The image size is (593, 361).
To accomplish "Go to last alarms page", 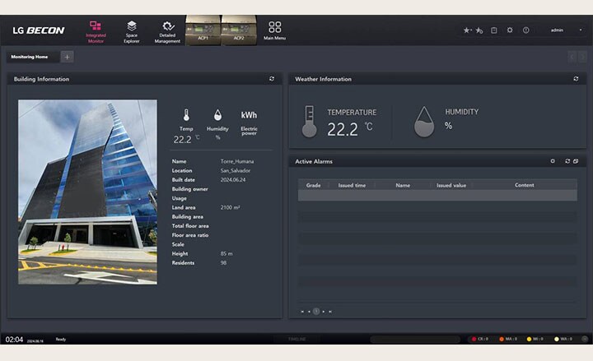I will tap(330, 312).
